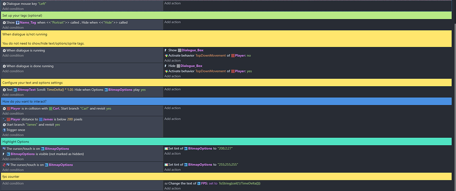Add condition in the fps counter event

click(13, 183)
